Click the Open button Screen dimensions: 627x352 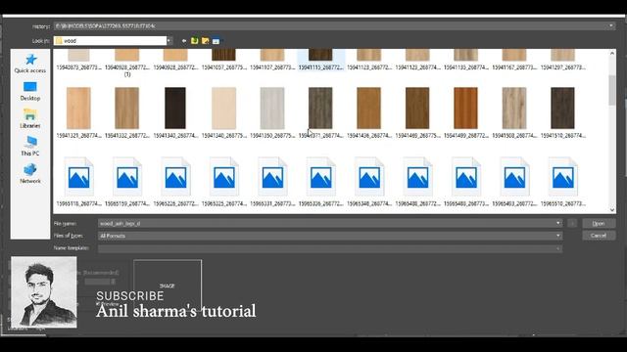pyautogui.click(x=599, y=224)
